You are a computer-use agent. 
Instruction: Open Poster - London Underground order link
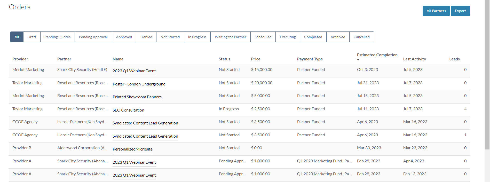139,84
